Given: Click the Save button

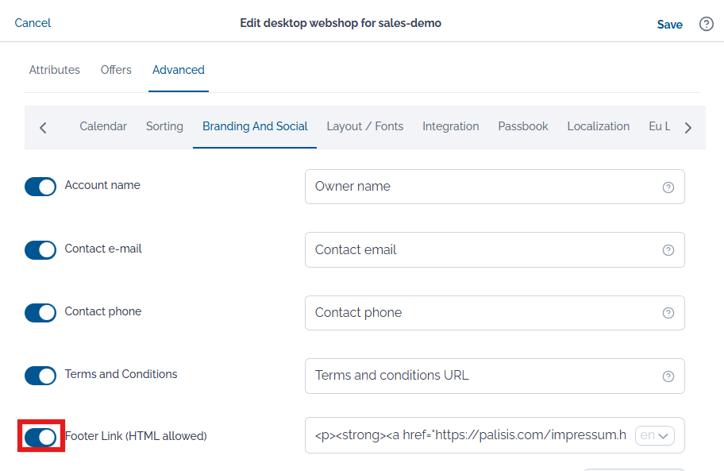Looking at the screenshot, I should pyautogui.click(x=669, y=25).
